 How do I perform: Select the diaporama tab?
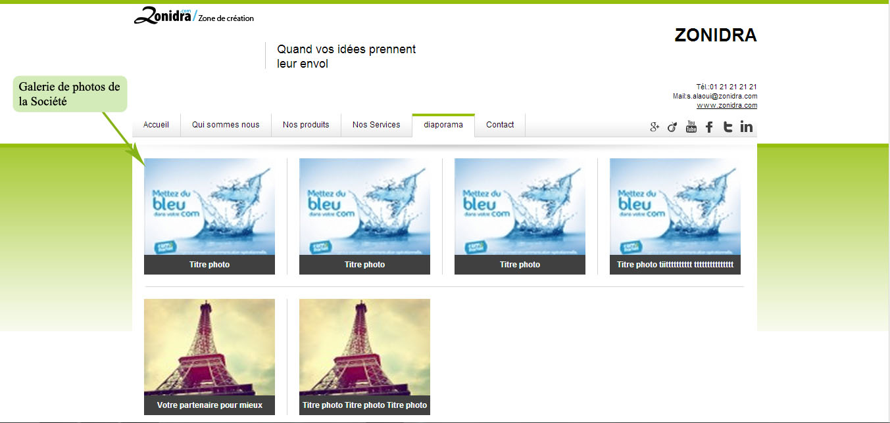(443, 125)
